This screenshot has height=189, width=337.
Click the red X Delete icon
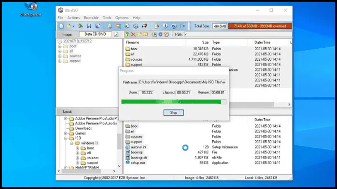[133, 34]
